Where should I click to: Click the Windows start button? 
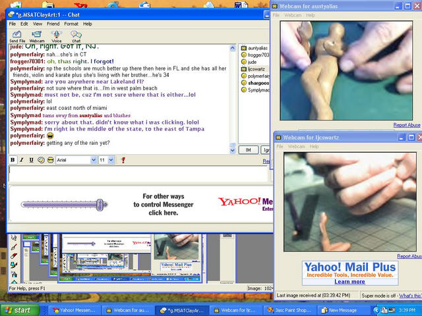coord(19,310)
